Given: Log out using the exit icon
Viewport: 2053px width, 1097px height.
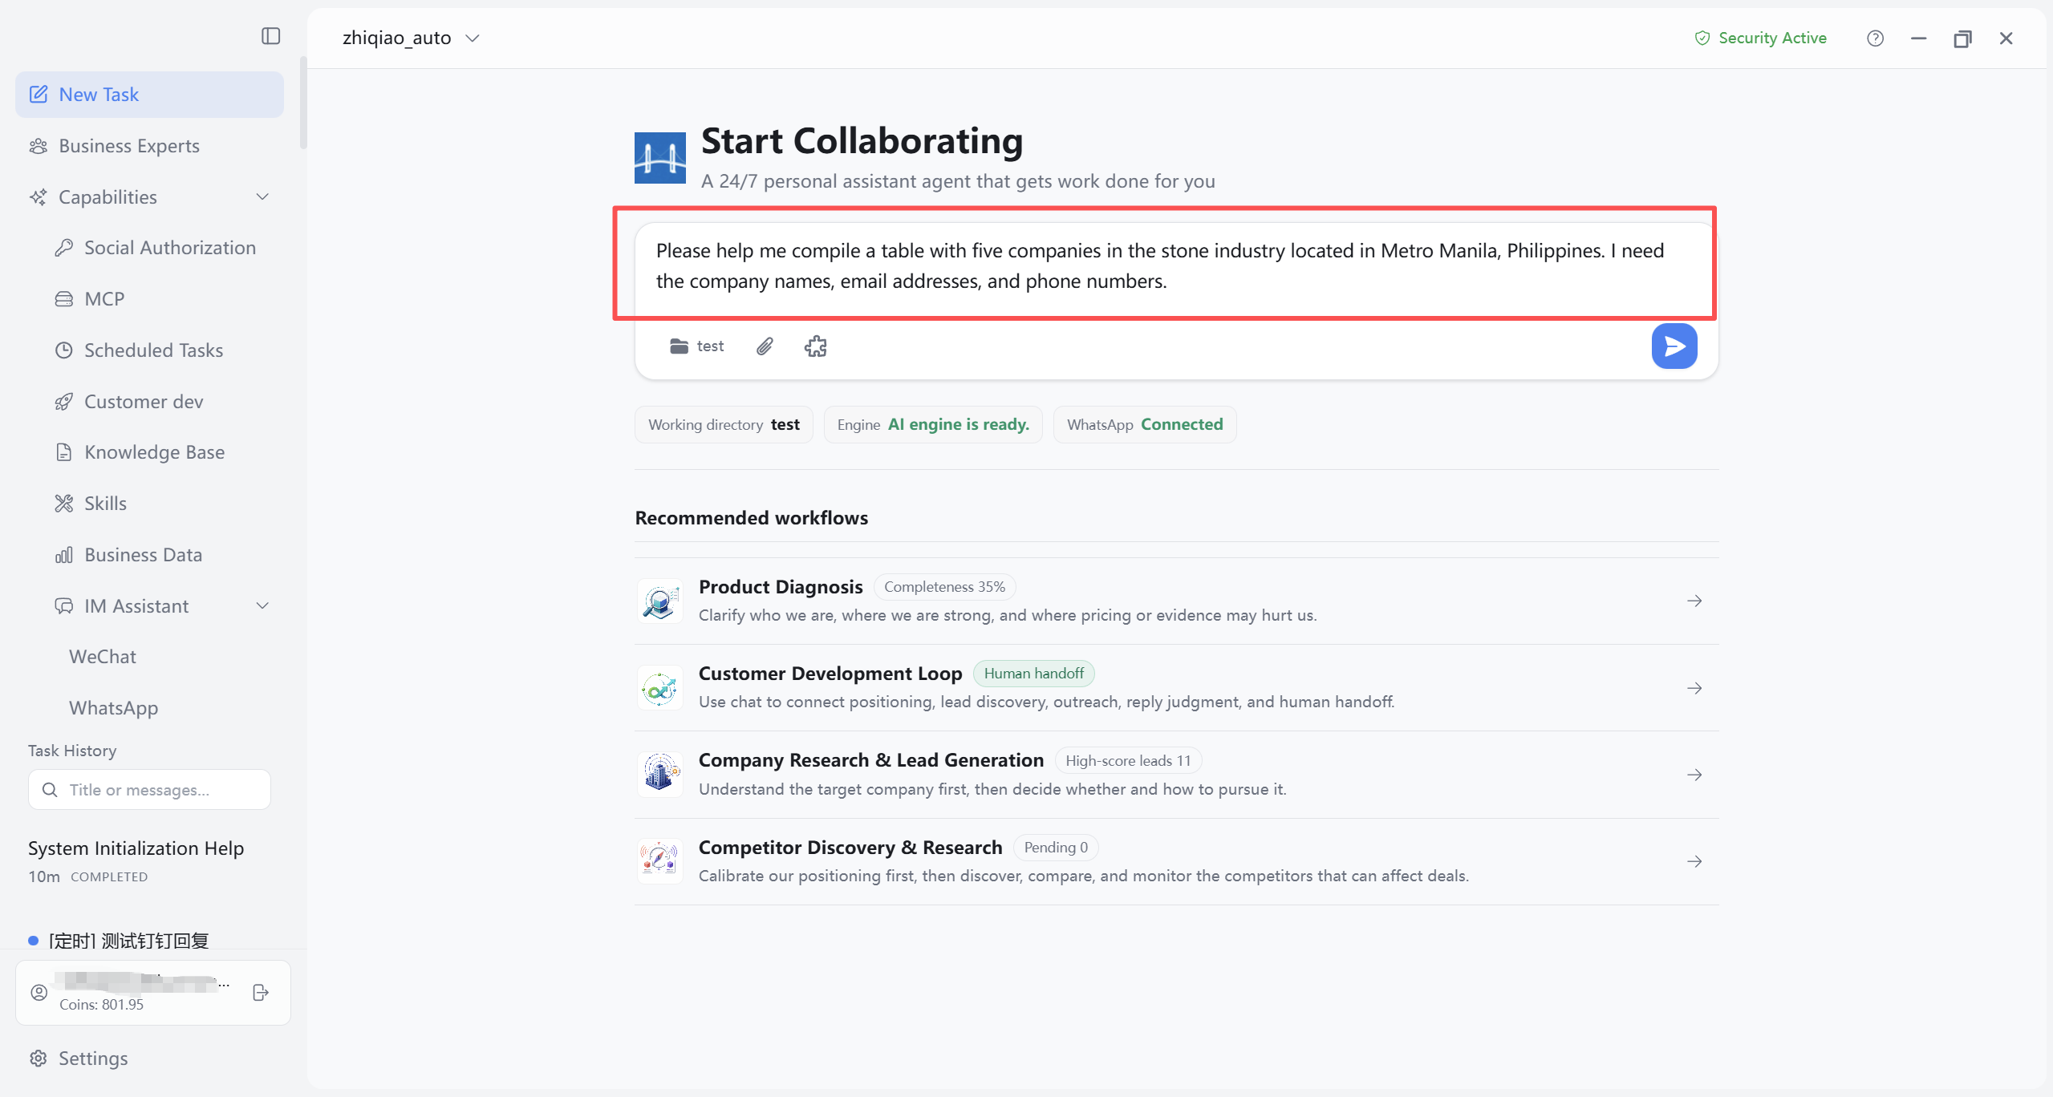Looking at the screenshot, I should click(260, 992).
